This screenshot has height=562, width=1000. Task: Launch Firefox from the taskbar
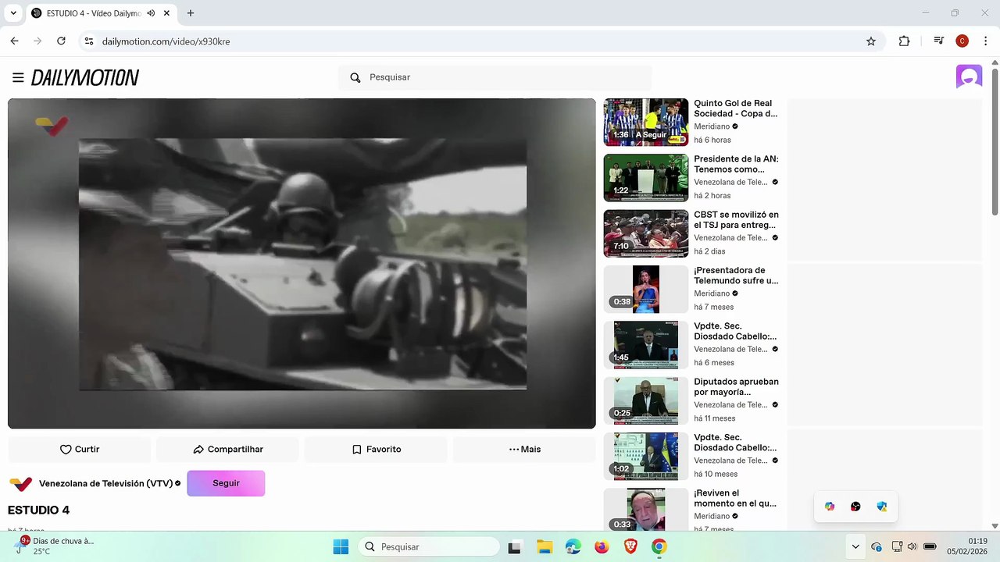(602, 547)
